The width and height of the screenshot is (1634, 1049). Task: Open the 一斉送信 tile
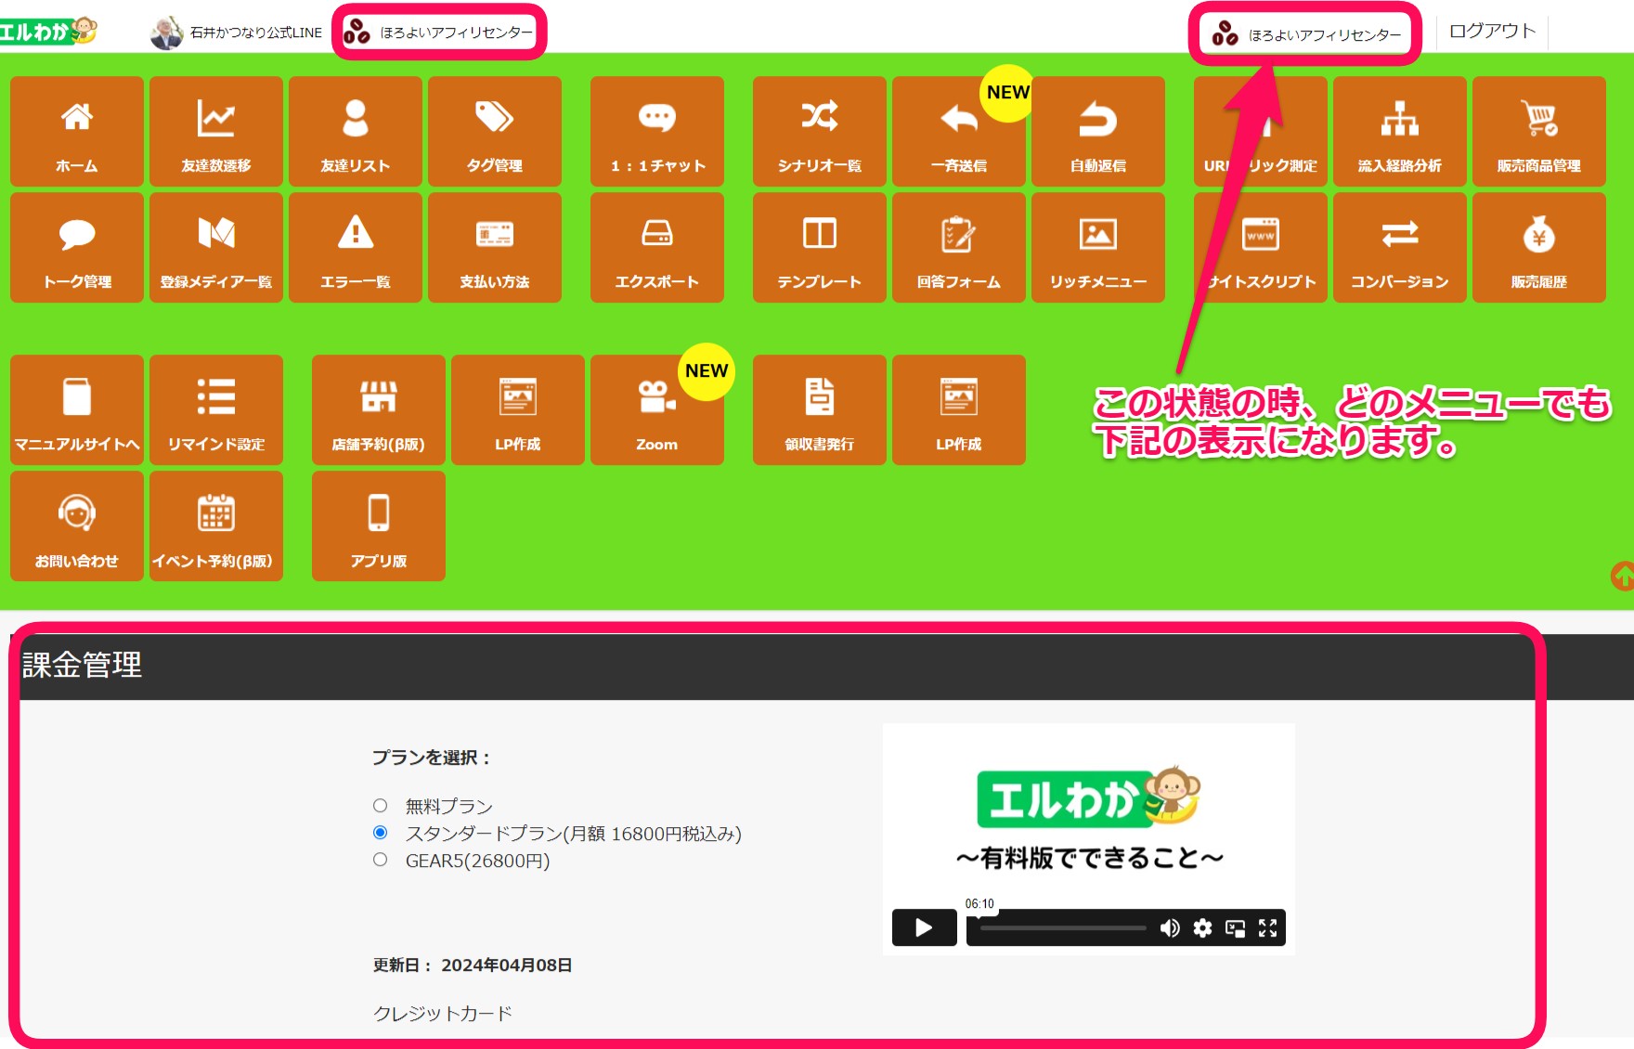tap(959, 132)
